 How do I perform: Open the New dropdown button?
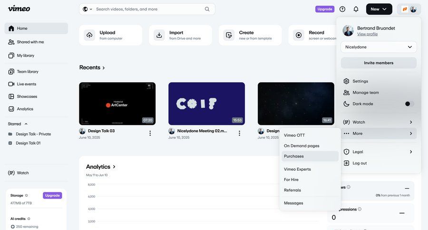(379, 9)
